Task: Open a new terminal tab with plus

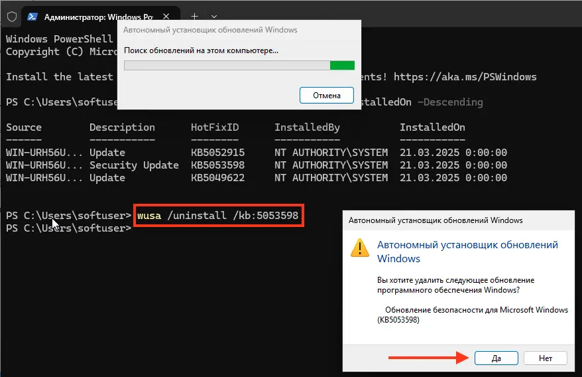Action: coord(194,17)
